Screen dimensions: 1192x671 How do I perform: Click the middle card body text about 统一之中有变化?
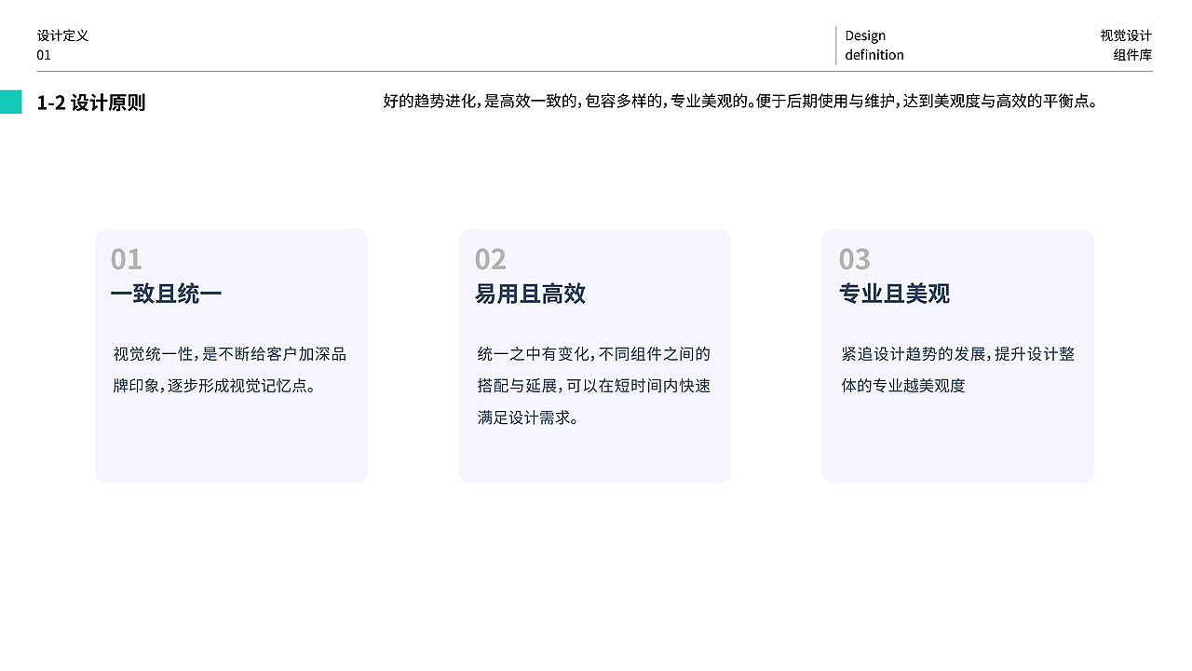point(591,386)
